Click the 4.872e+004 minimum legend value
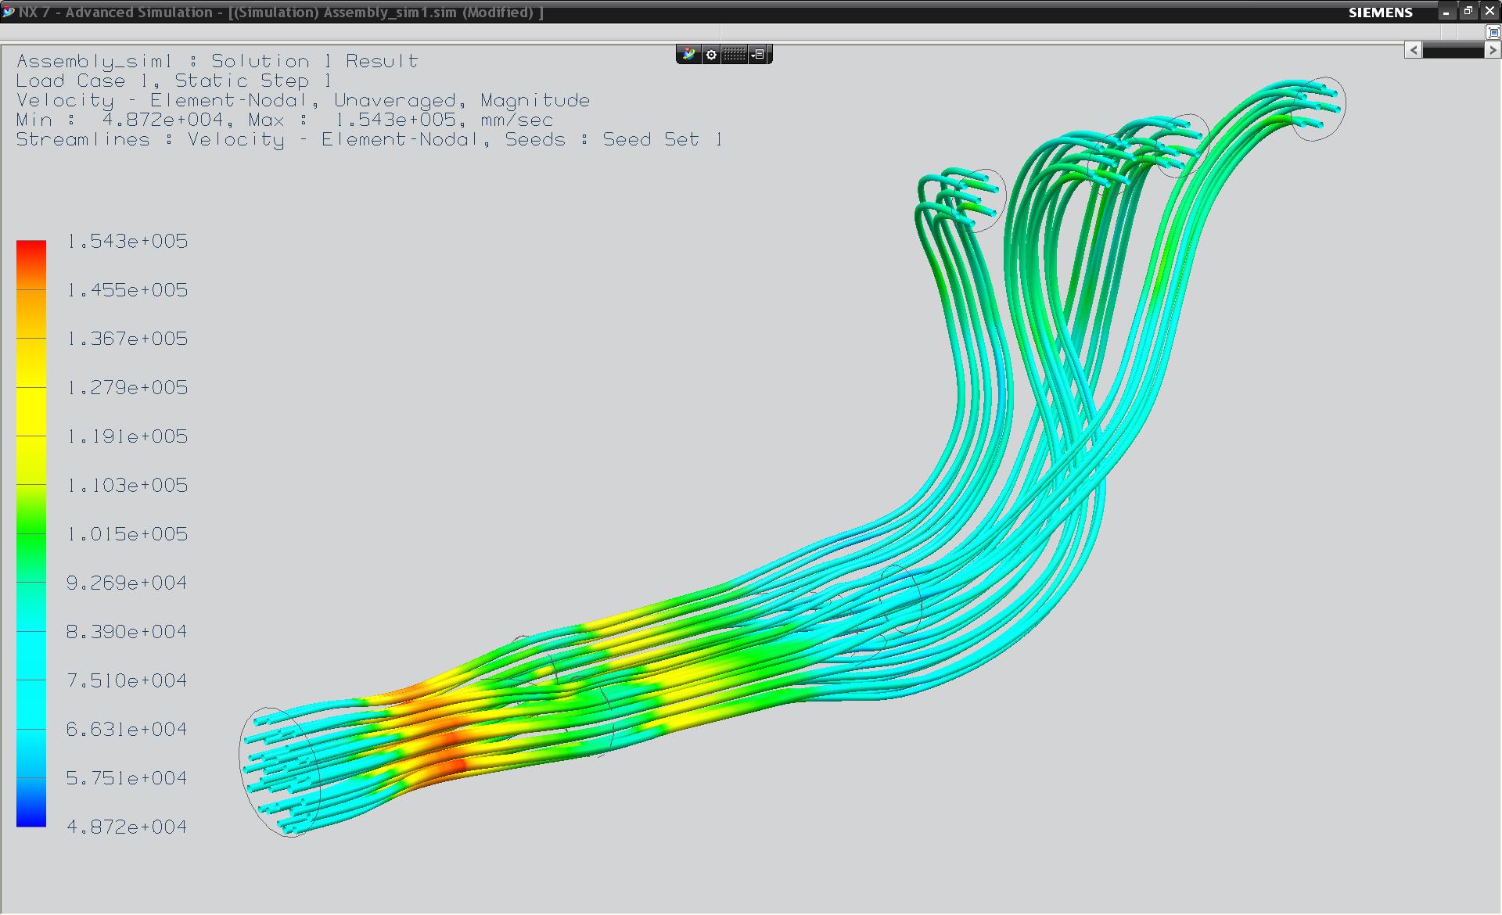Image resolution: width=1502 pixels, height=915 pixels. (127, 827)
